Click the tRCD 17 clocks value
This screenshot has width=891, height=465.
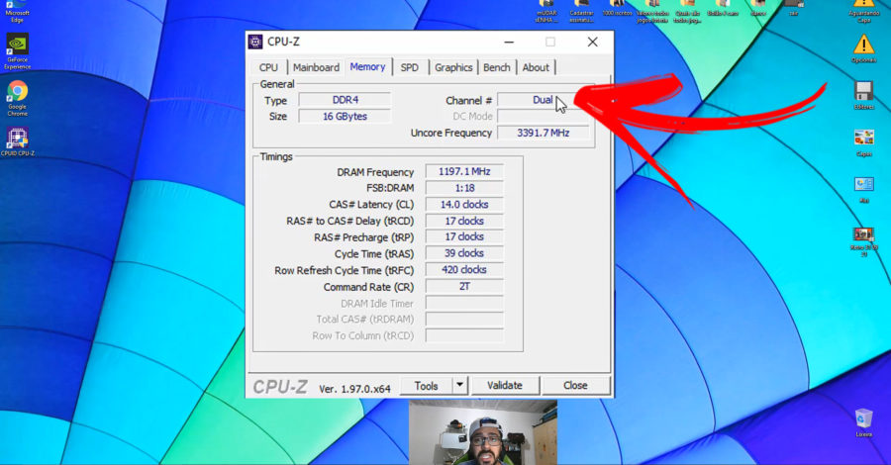[464, 221]
